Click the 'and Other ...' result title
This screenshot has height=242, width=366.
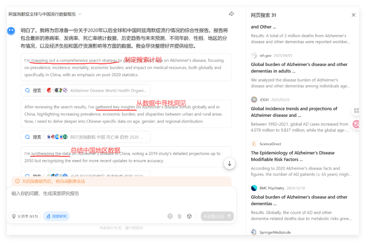(x=263, y=27)
